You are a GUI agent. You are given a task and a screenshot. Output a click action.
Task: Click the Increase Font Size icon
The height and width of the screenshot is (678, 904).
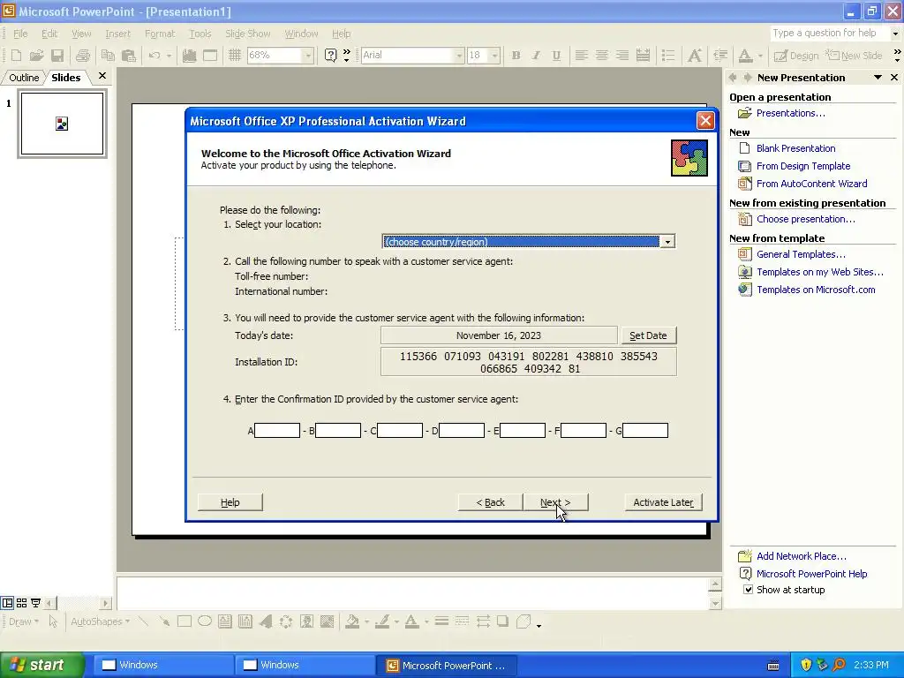click(695, 56)
